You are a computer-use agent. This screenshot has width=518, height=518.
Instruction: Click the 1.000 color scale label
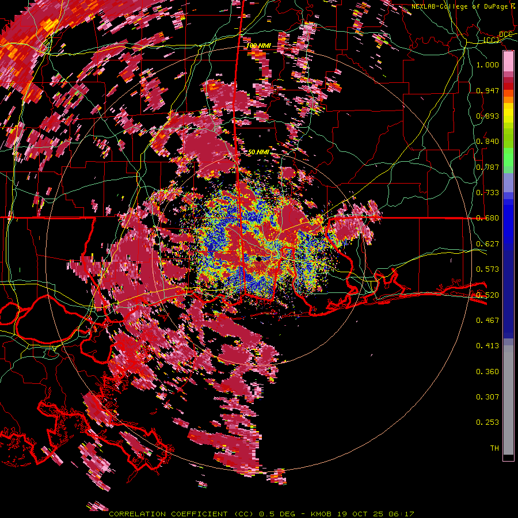(487, 64)
